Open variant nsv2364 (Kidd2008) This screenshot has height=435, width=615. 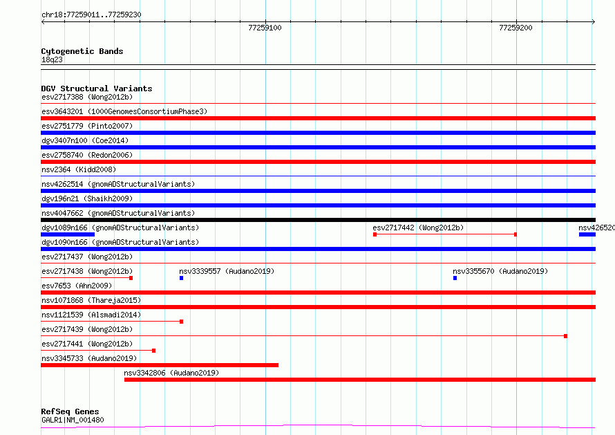79,169
